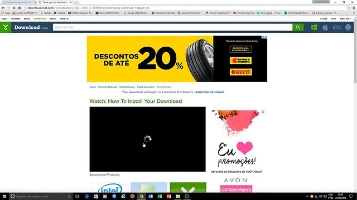Open the Reviews menu item

[16, 19]
